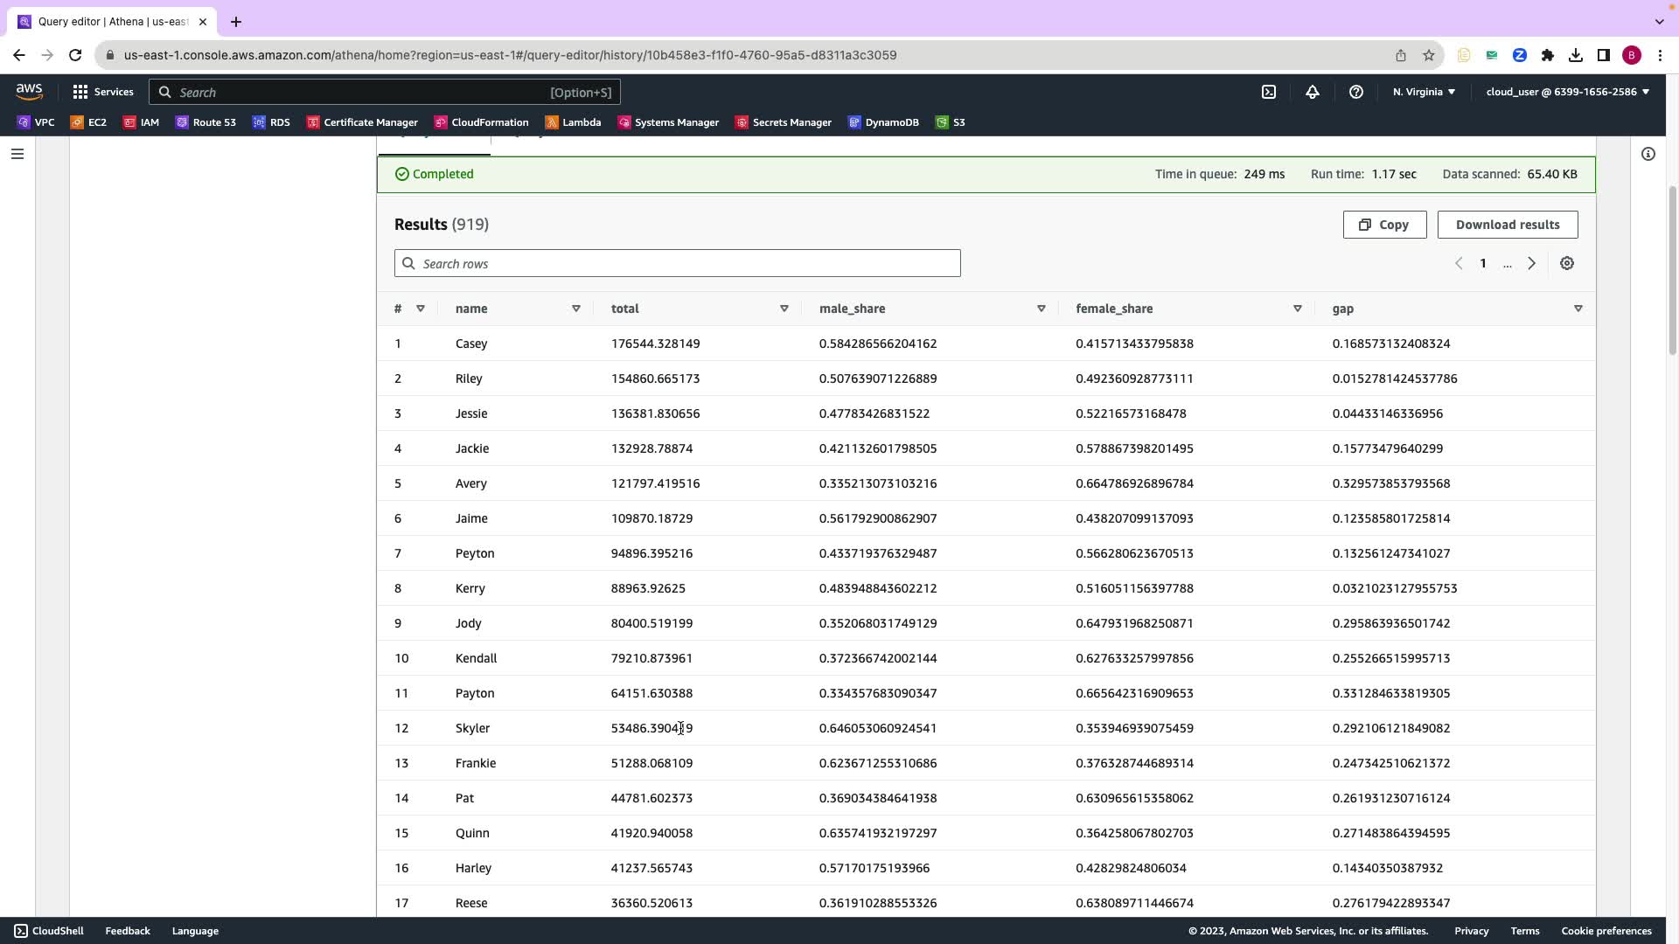Open the notifications bell icon
The width and height of the screenshot is (1679, 944).
click(x=1313, y=92)
